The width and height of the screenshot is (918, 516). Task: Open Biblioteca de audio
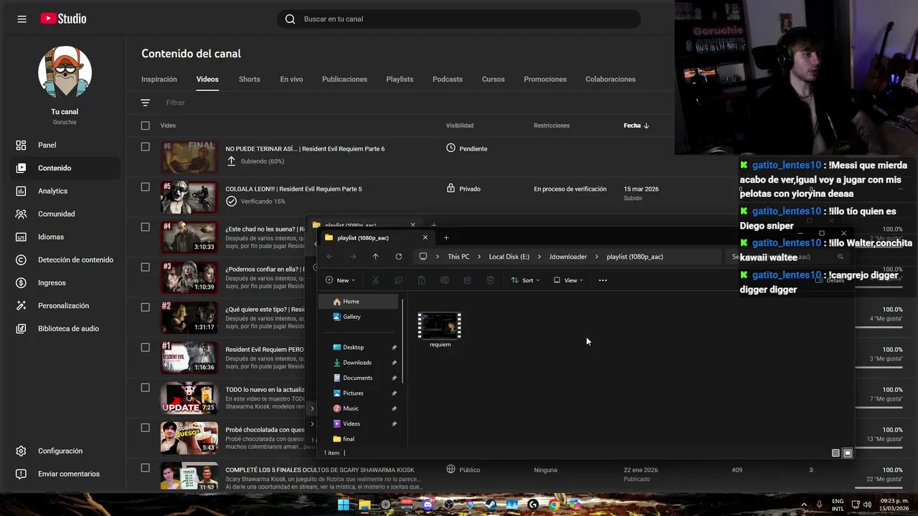pos(68,328)
